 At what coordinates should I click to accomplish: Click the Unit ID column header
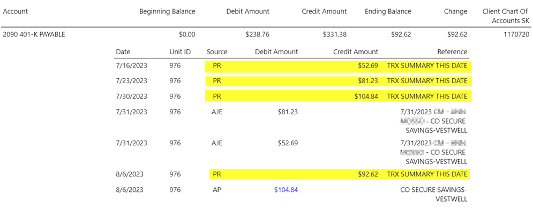[x=180, y=52]
